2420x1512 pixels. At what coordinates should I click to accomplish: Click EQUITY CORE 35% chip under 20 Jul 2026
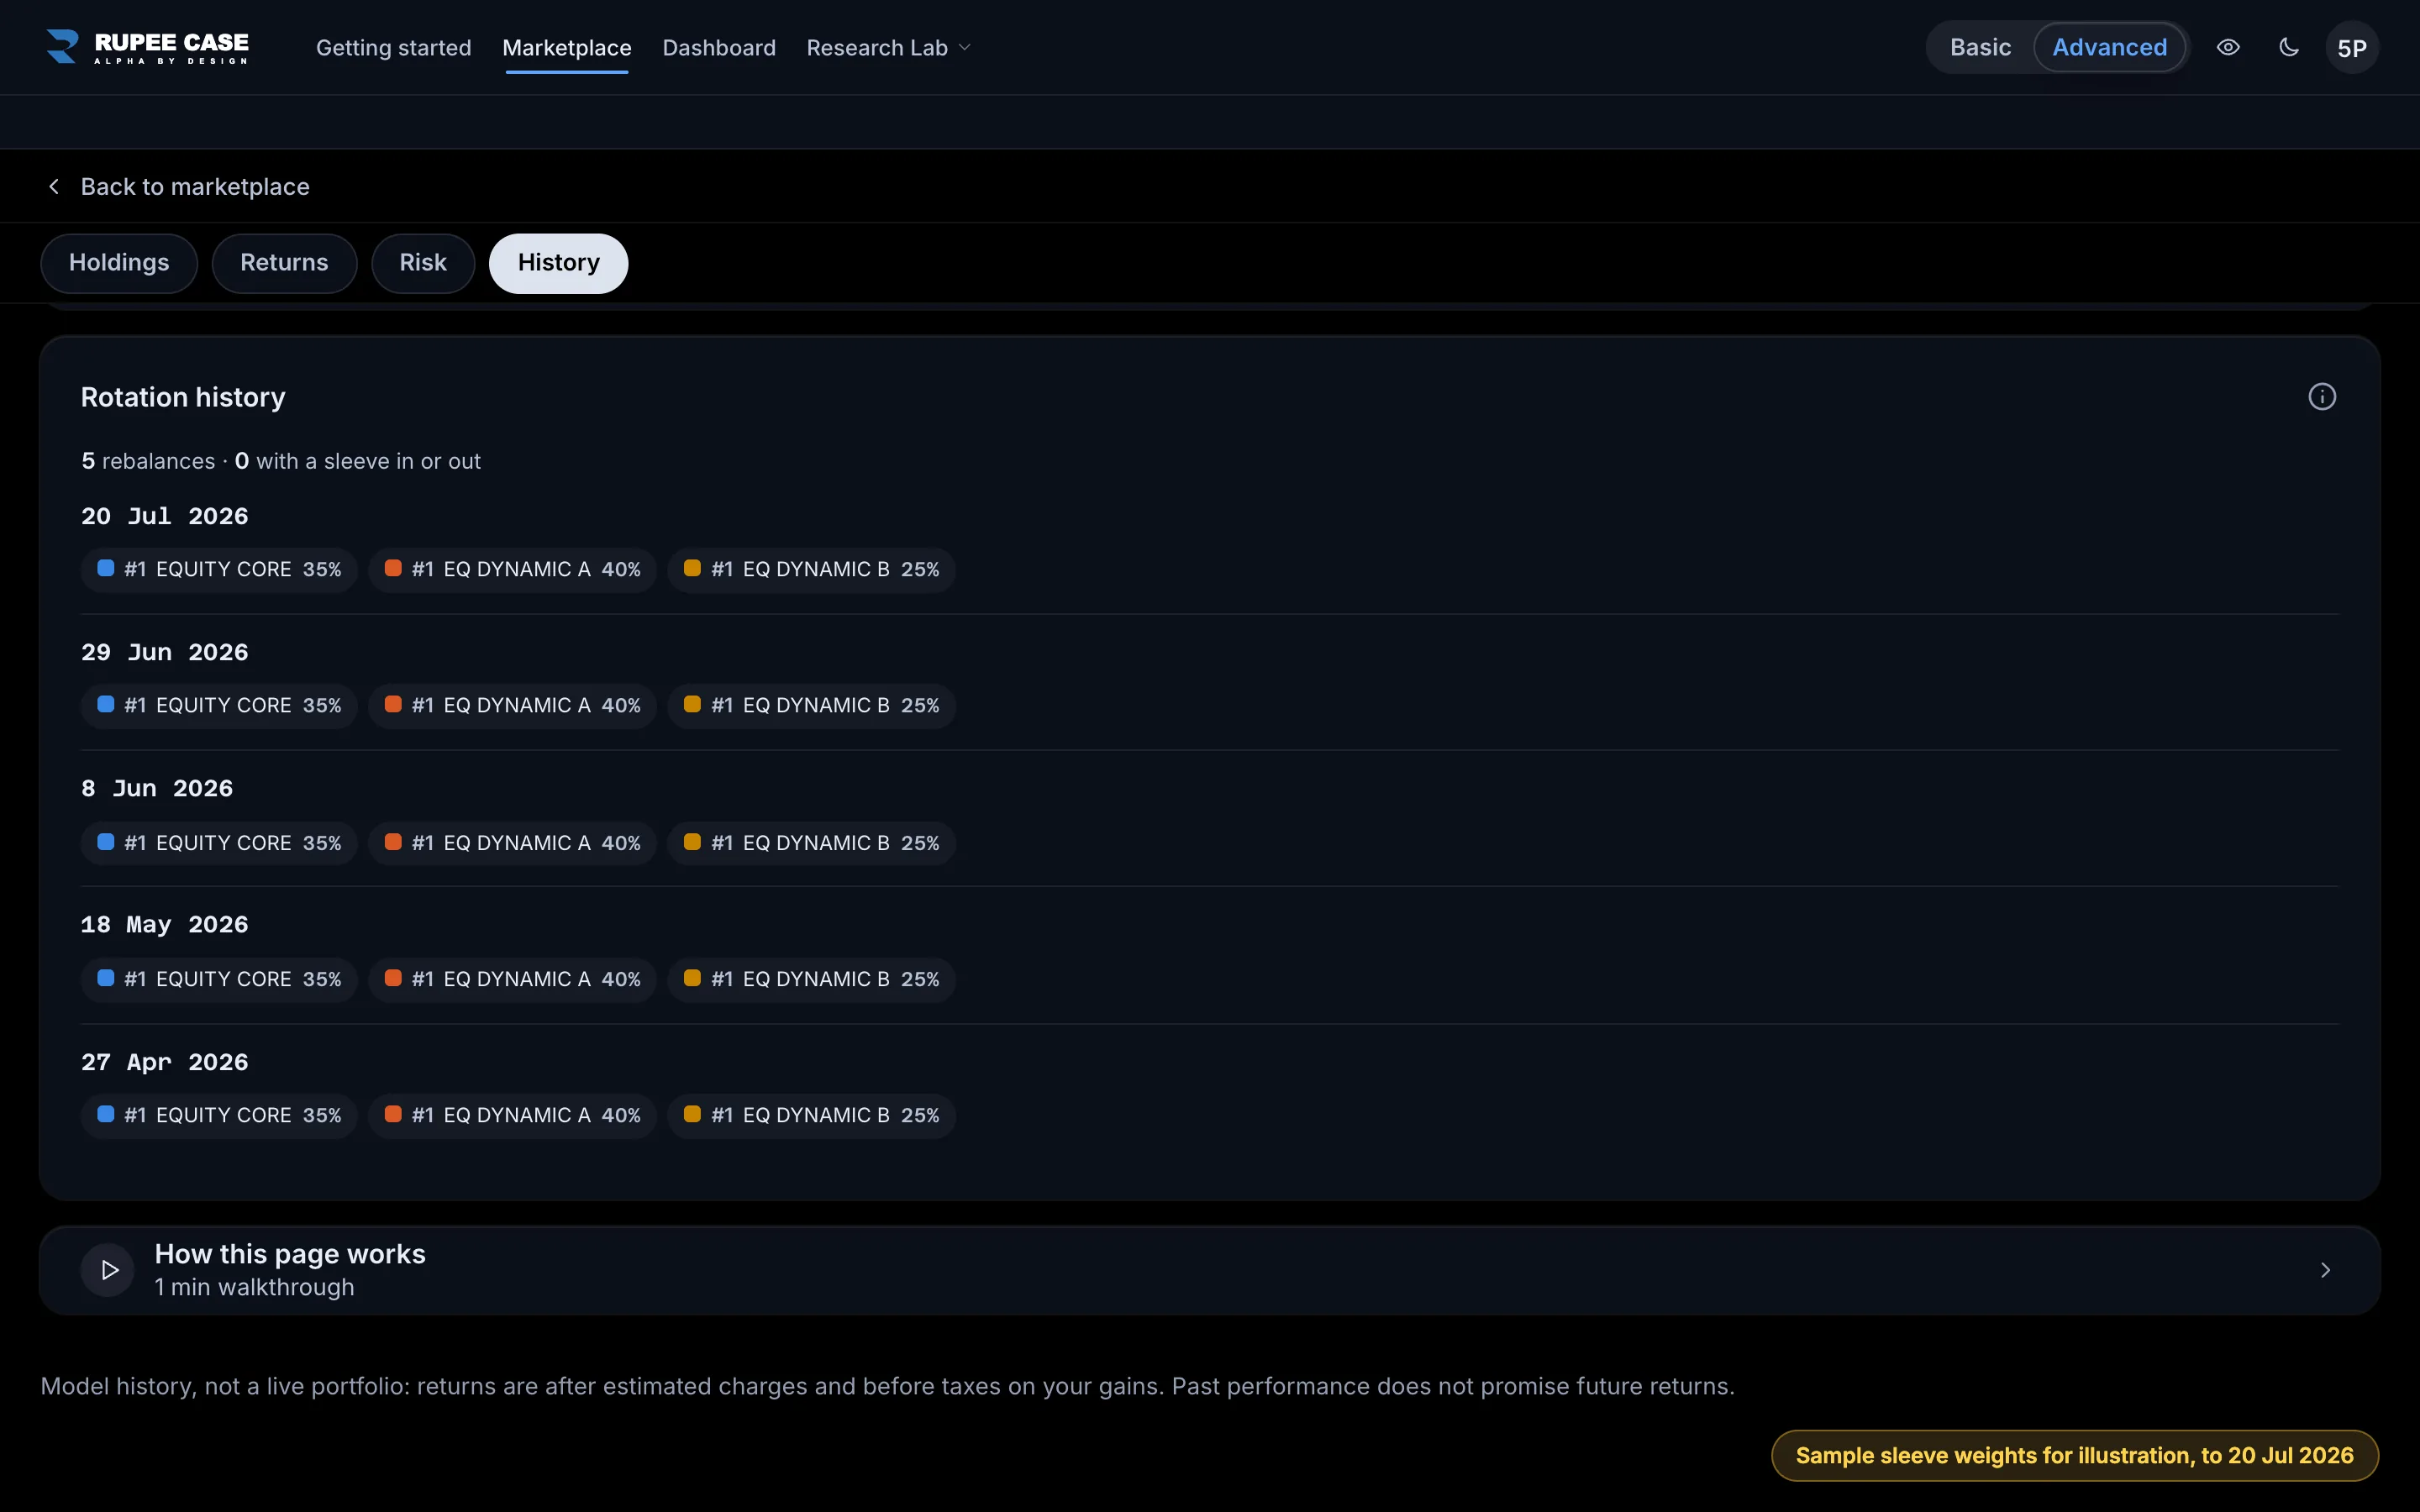pos(219,570)
